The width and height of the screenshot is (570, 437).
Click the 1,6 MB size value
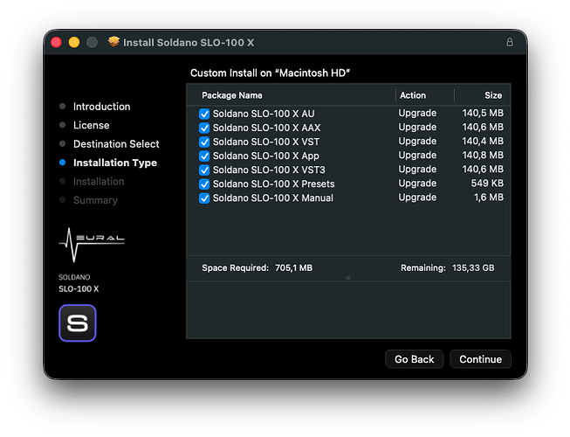(x=489, y=198)
